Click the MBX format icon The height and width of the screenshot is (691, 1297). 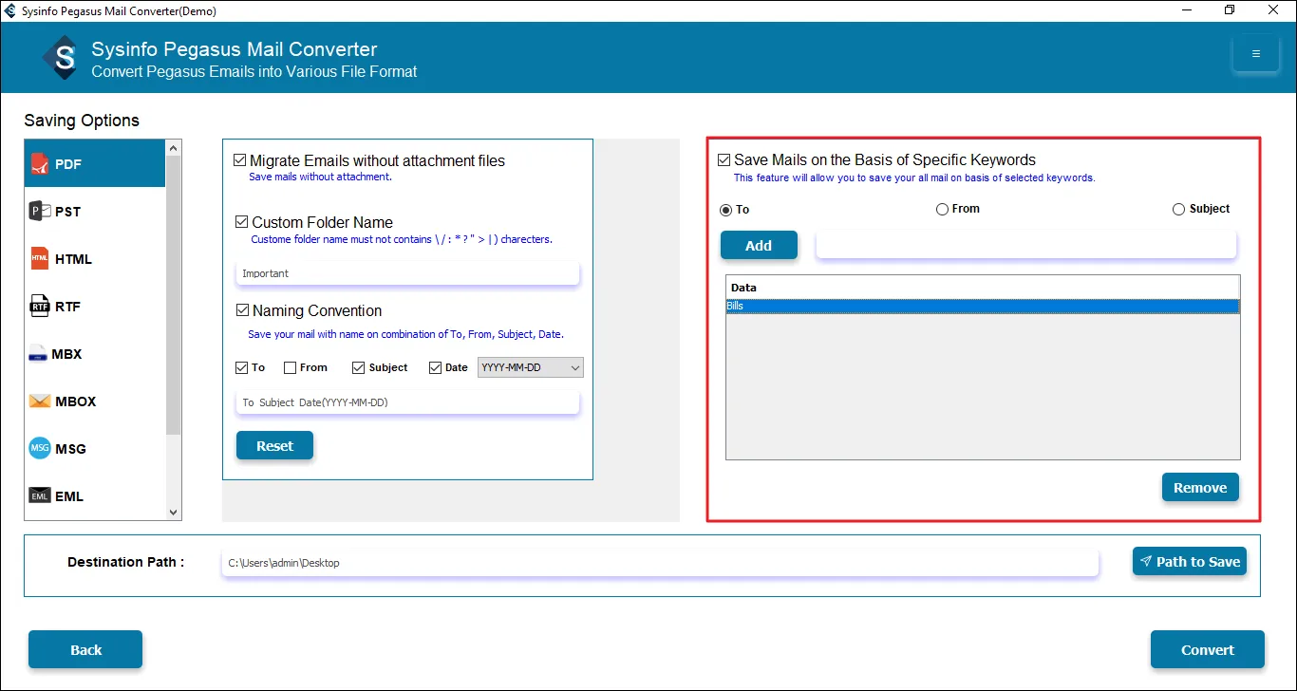(38, 354)
